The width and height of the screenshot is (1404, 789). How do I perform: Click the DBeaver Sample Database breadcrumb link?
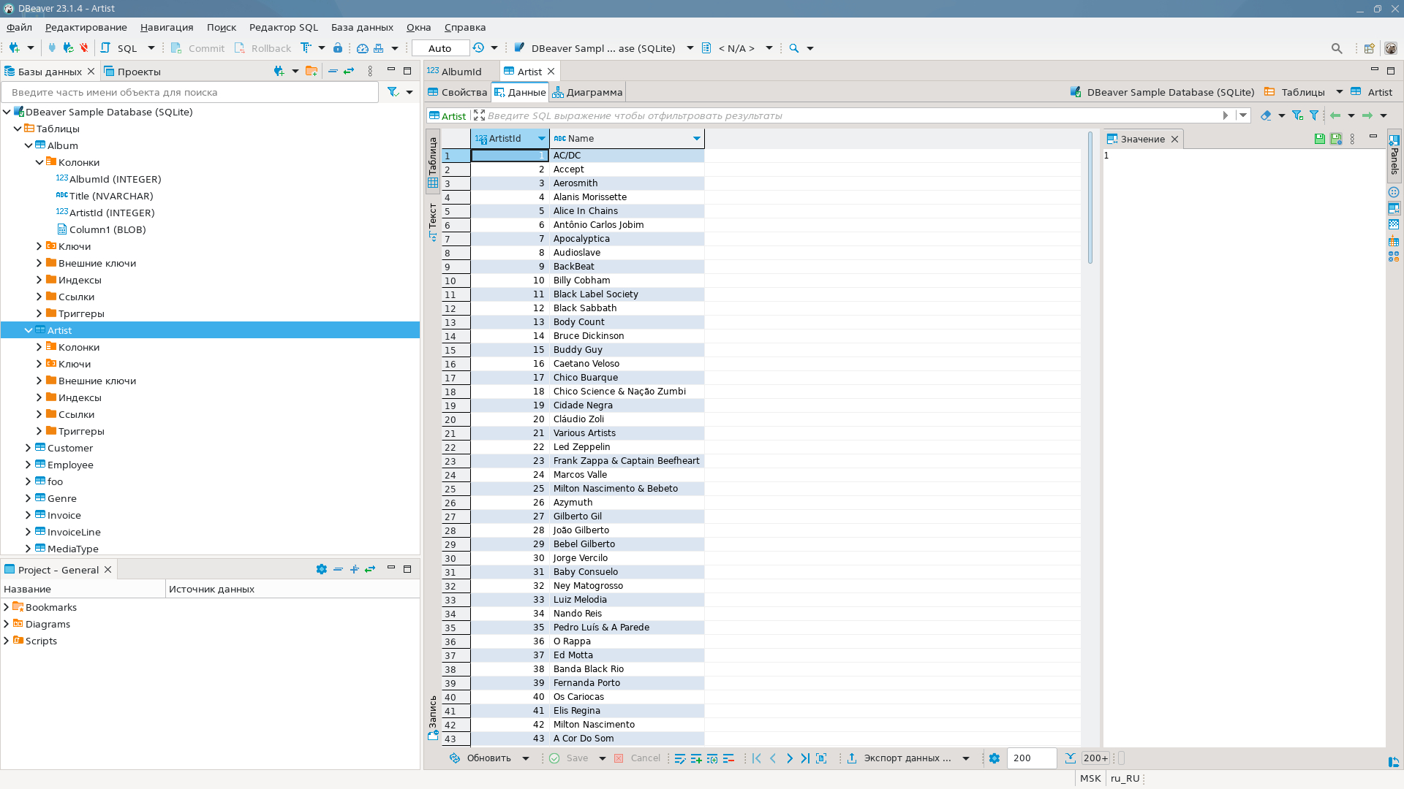[1162, 92]
